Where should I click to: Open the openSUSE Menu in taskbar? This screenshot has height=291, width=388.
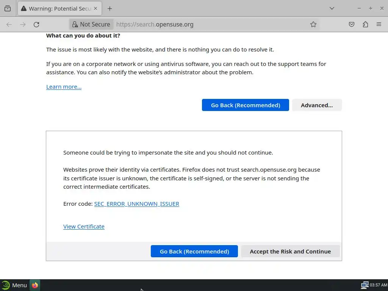pyautogui.click(x=14, y=285)
